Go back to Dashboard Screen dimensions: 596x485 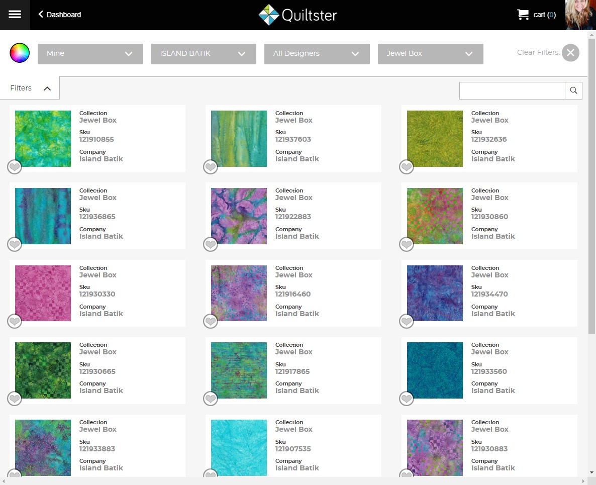pos(60,15)
